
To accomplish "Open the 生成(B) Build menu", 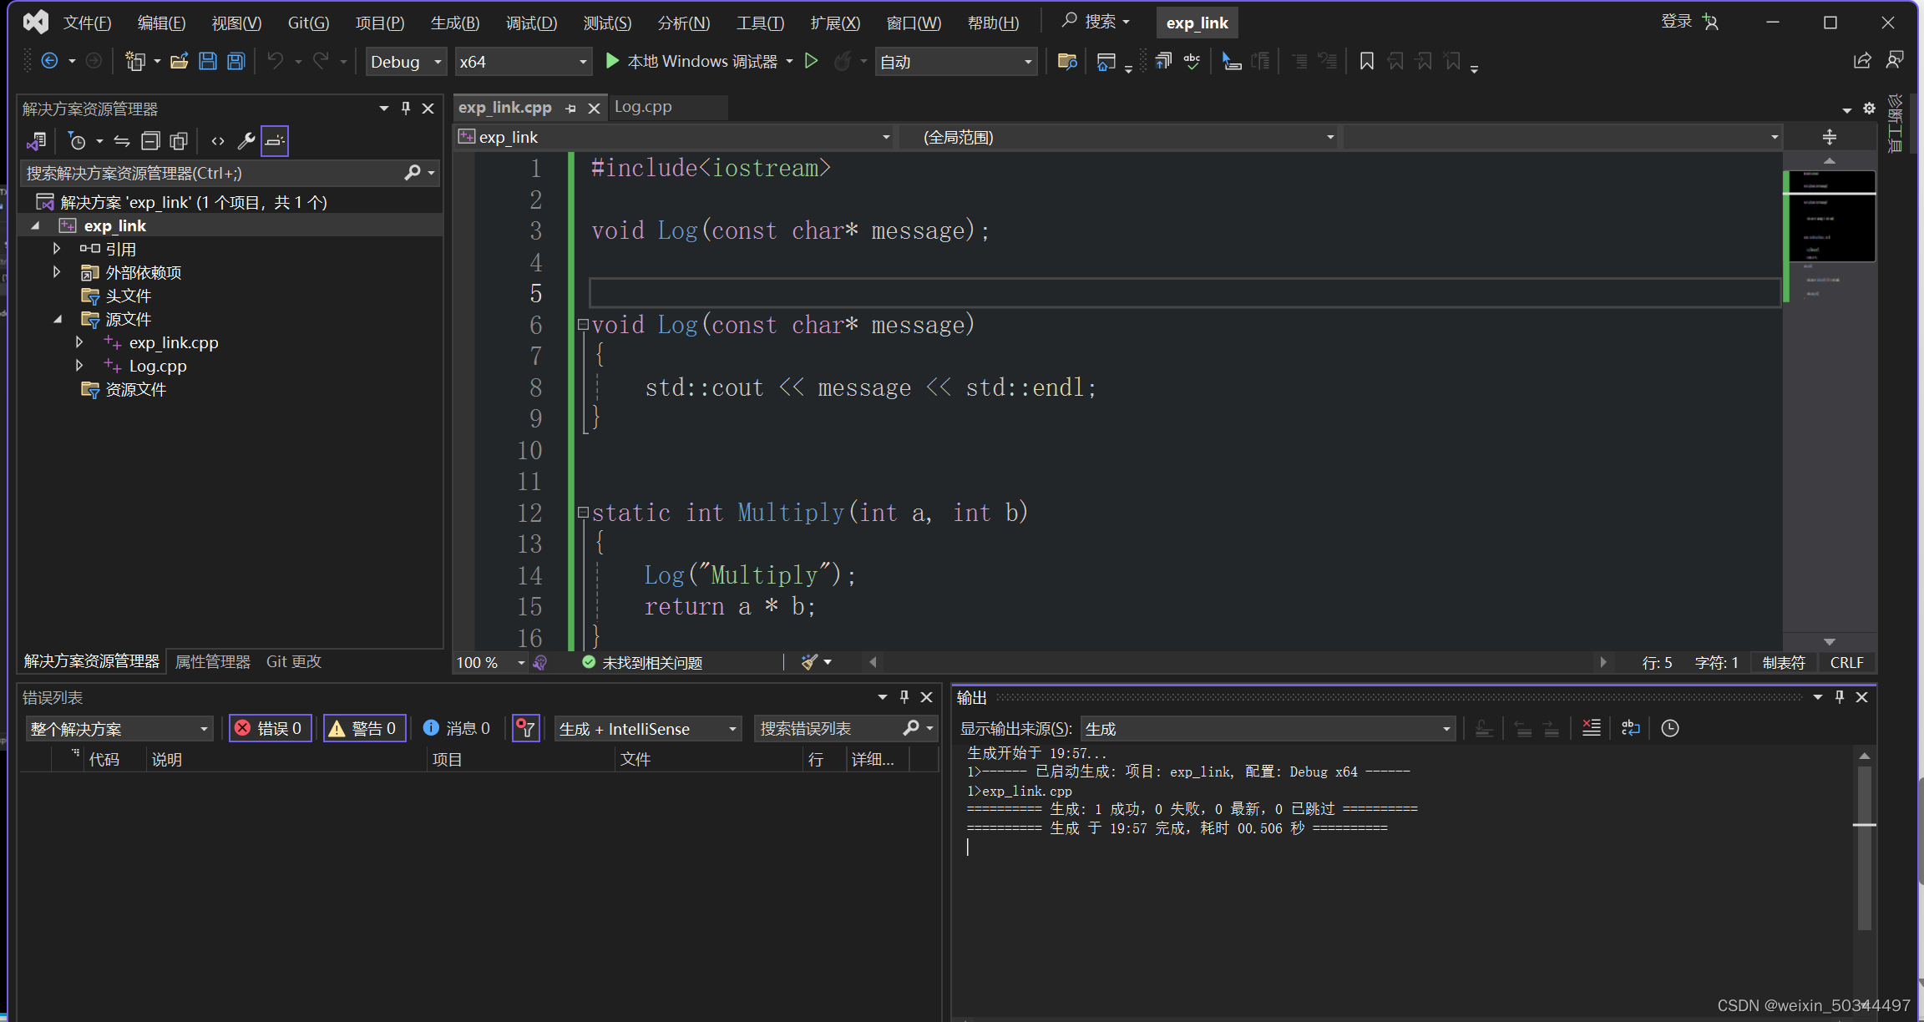I will click(x=454, y=23).
